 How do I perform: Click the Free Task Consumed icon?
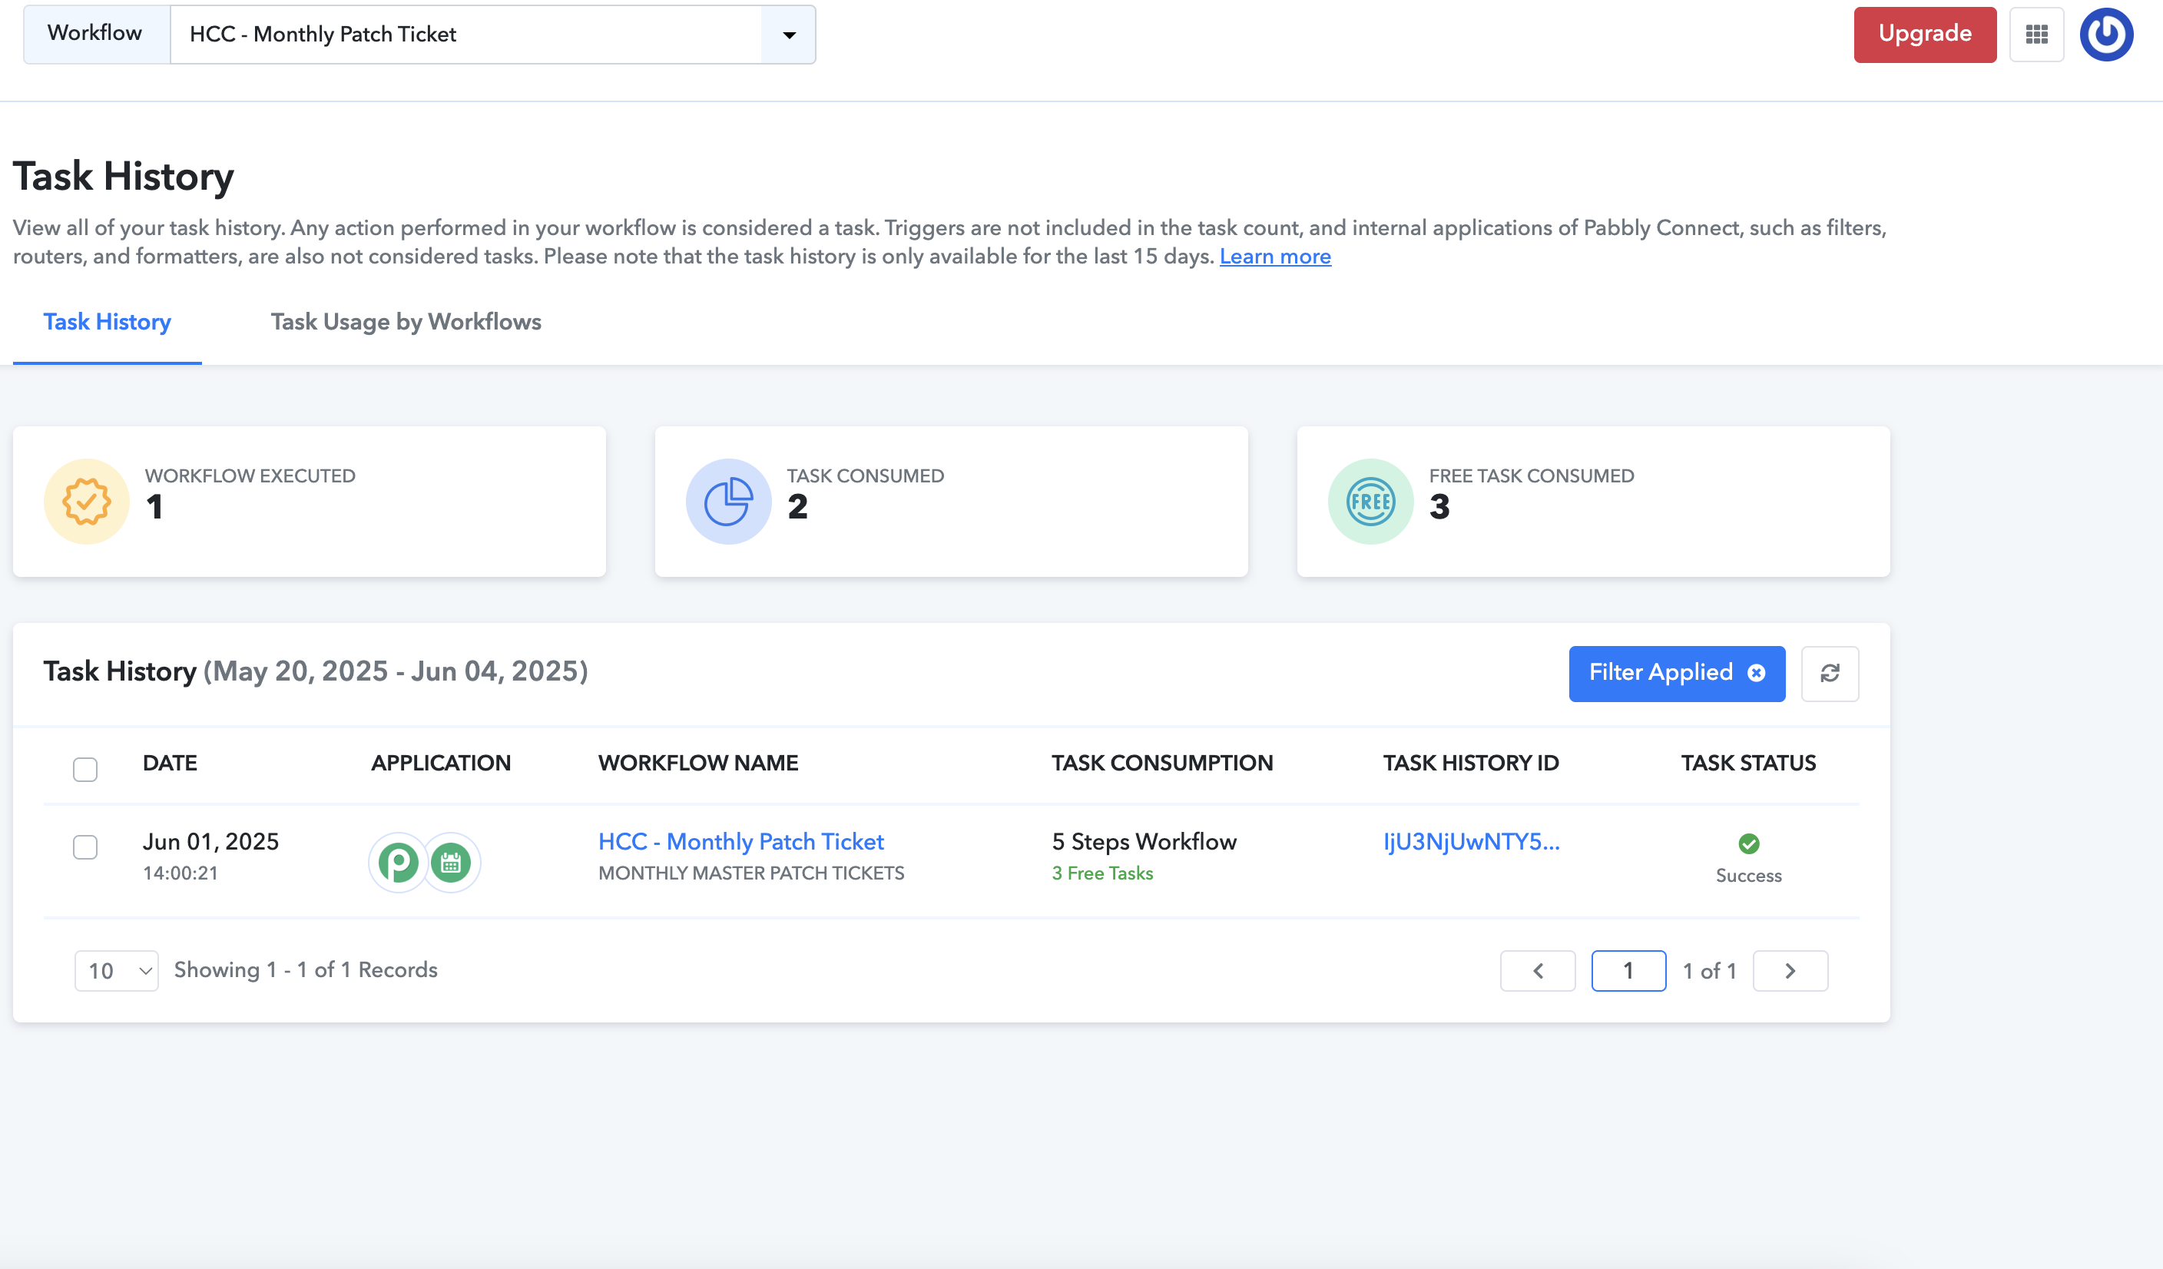(x=1371, y=502)
